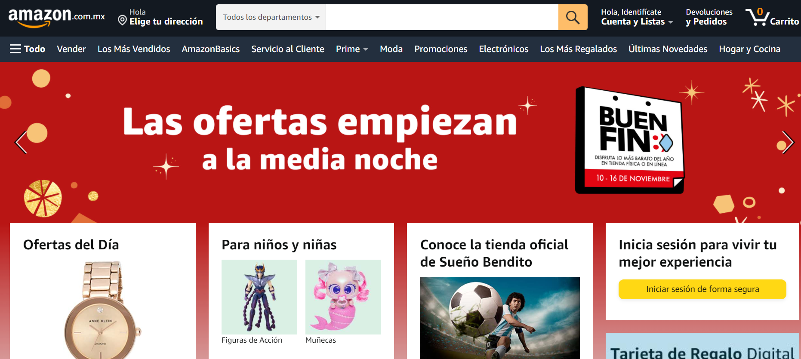801x359 pixels.
Task: Select Elige tu dirección
Action: tap(166, 21)
